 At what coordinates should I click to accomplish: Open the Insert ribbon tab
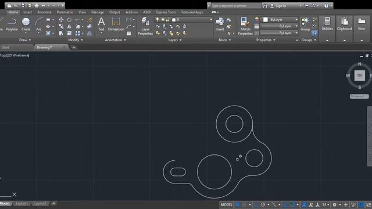(27, 12)
